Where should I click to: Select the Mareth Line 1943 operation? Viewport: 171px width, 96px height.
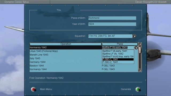pos(39,55)
